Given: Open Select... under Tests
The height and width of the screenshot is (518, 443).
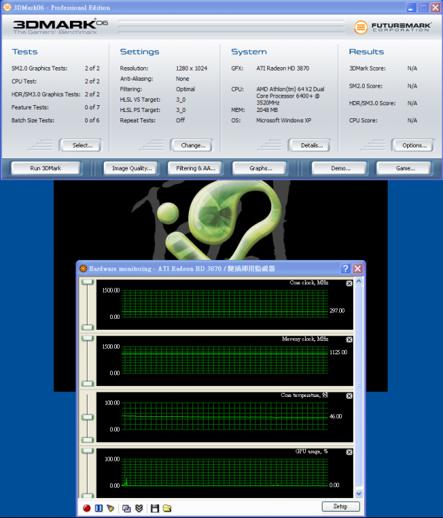Looking at the screenshot, I should coord(82,145).
